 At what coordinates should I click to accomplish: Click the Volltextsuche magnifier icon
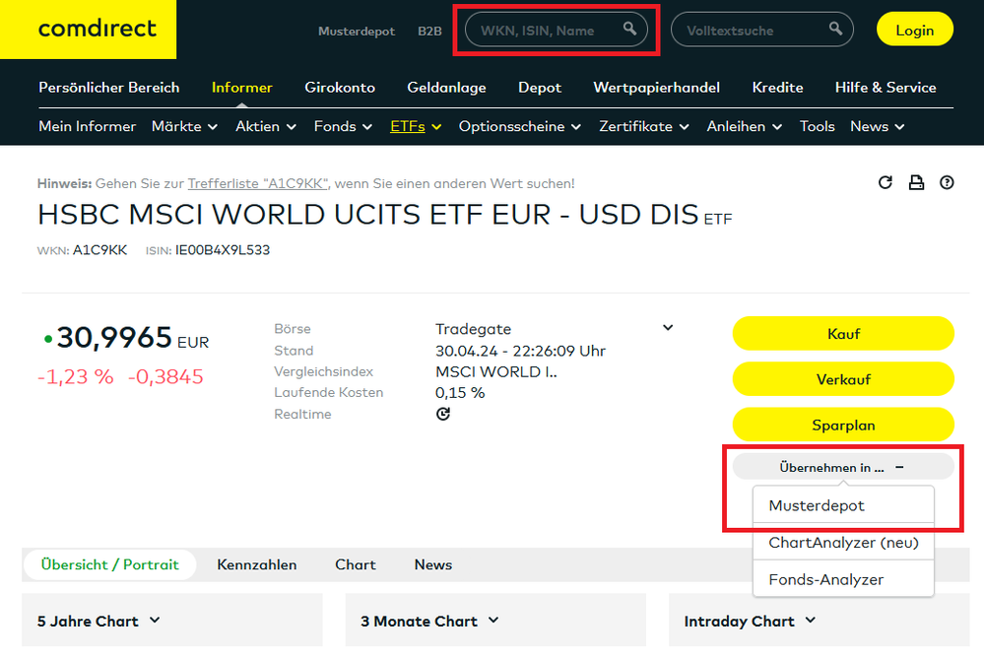pos(836,30)
